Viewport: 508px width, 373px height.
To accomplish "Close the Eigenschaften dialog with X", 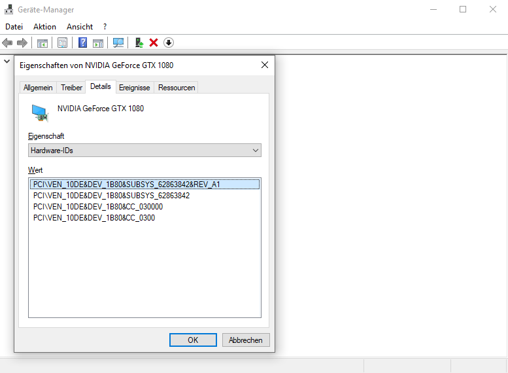I will pyautogui.click(x=265, y=65).
